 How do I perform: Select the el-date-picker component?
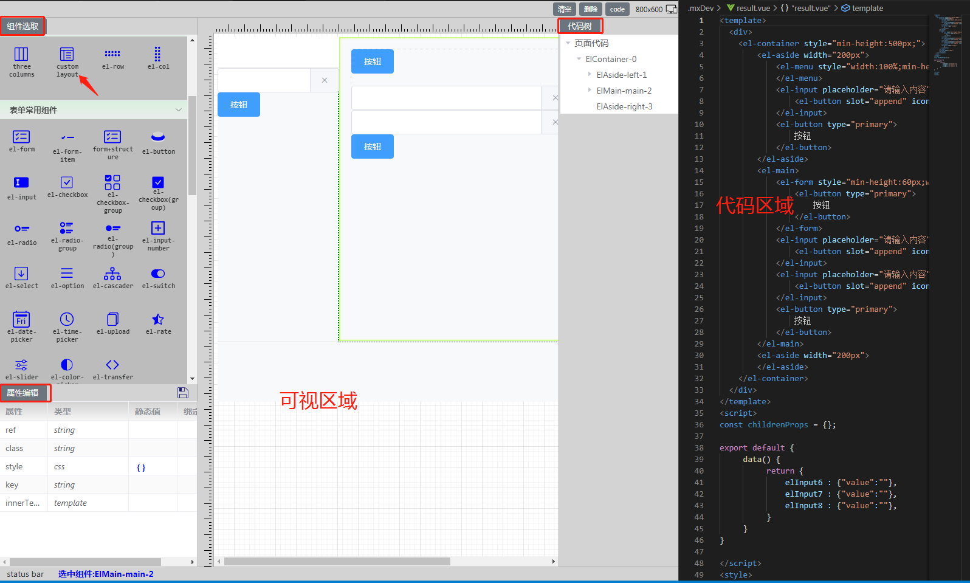tap(21, 327)
